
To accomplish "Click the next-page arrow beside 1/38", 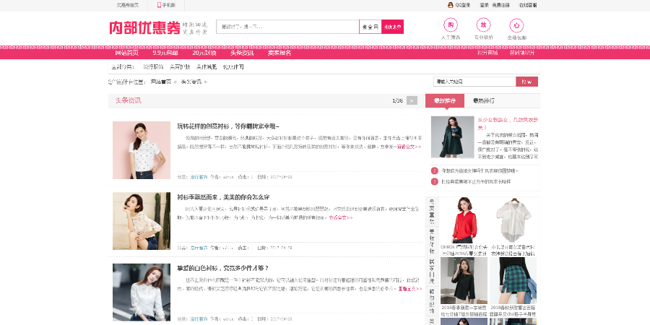I will click(412, 100).
